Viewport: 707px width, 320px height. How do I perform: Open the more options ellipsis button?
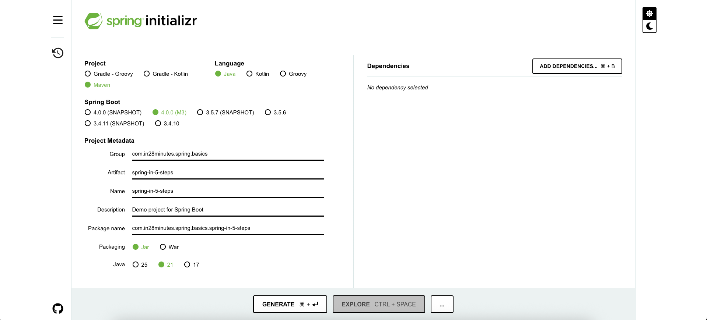tap(442, 304)
